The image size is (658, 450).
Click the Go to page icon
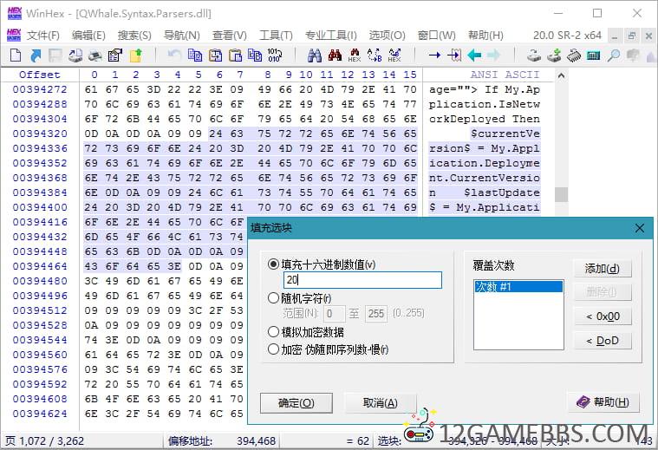point(454,55)
